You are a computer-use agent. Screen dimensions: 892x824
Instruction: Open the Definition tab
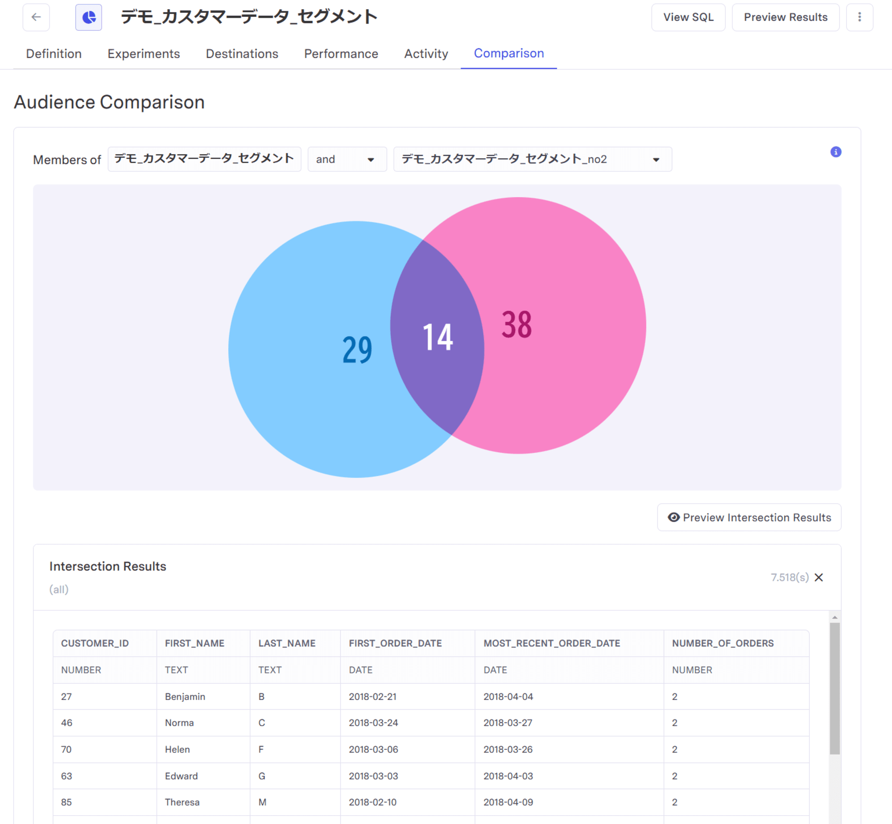[54, 54]
